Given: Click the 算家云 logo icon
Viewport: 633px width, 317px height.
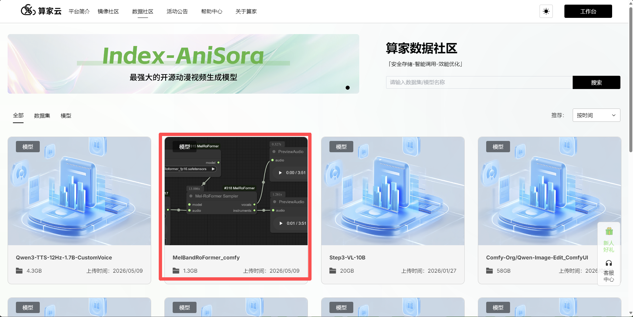Looking at the screenshot, I should pyautogui.click(x=28, y=10).
